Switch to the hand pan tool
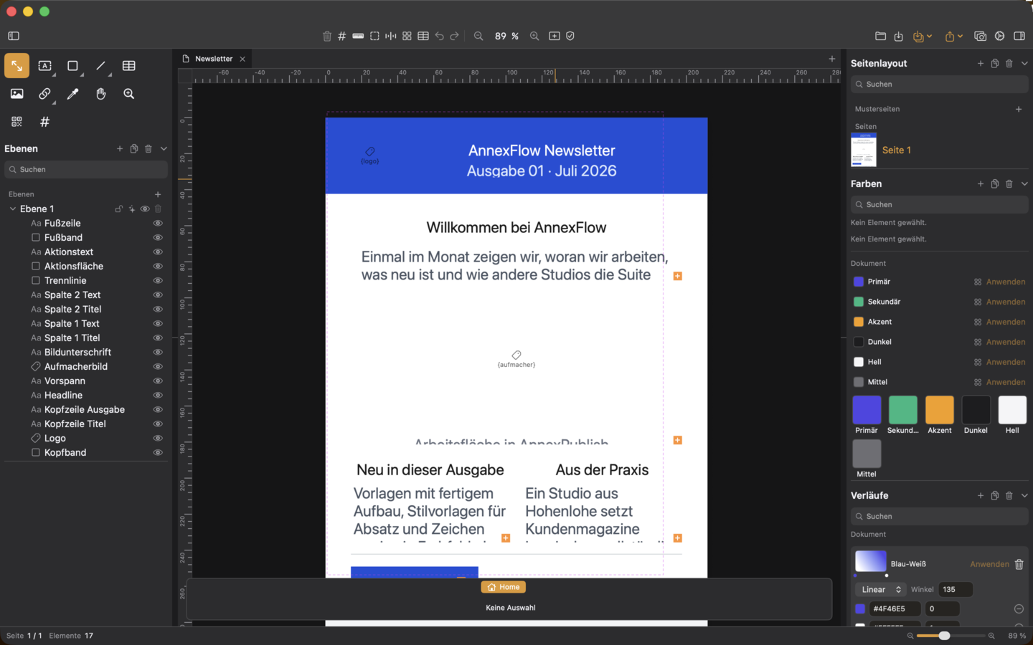1033x645 pixels. click(x=101, y=94)
